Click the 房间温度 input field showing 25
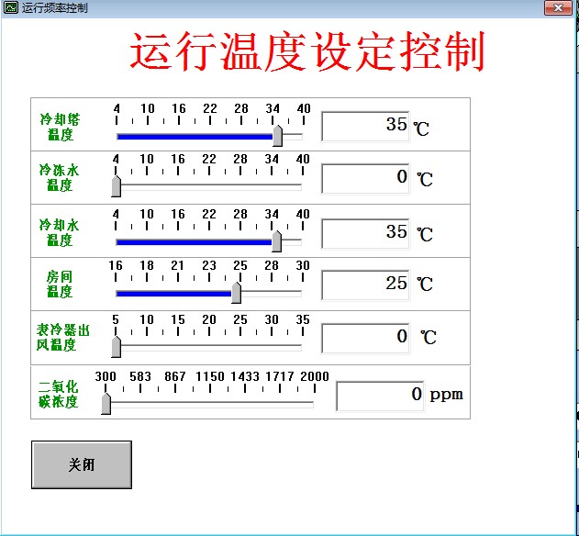The image size is (579, 536). coord(365,285)
